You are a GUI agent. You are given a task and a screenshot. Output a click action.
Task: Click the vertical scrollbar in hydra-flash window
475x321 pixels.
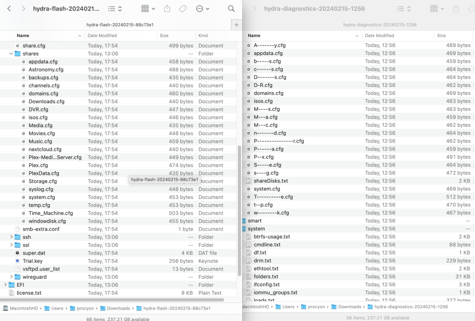tap(239, 210)
